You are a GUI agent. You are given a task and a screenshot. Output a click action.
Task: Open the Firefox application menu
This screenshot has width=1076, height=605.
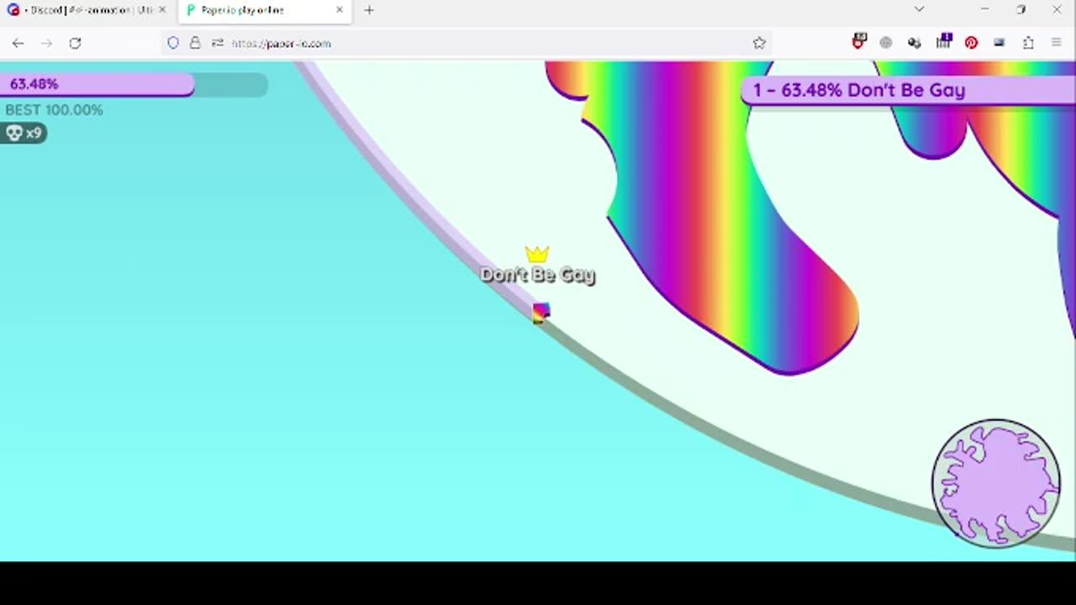1056,43
